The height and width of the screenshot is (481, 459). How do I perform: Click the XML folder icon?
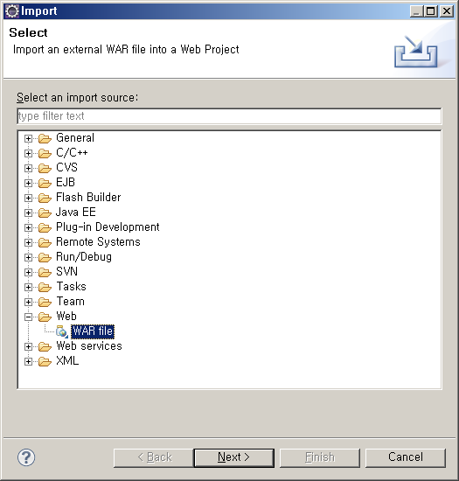click(45, 362)
